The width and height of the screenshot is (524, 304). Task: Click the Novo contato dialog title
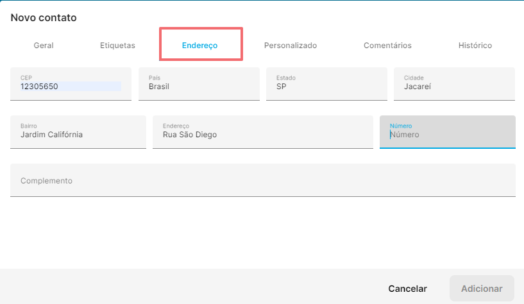[44, 17]
